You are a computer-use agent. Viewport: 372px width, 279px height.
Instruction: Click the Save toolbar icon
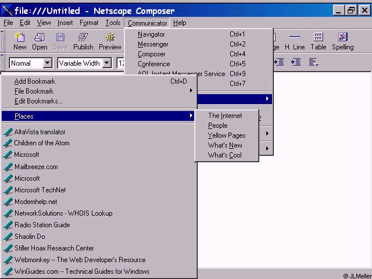(60, 37)
